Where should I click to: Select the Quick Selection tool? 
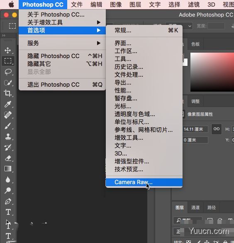[x=8, y=83]
